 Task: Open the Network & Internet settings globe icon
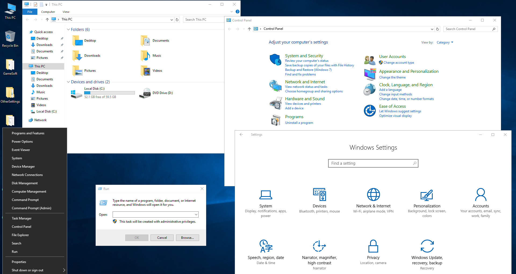[373, 194]
